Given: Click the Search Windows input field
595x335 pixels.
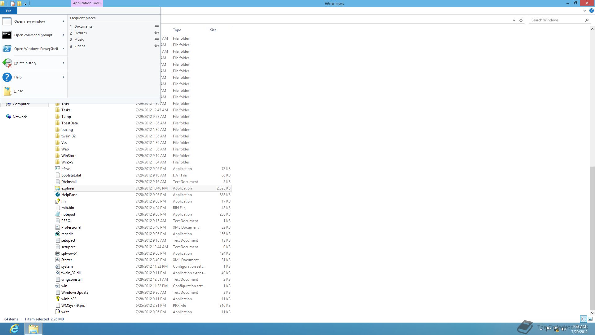Looking at the screenshot, I should coord(556,20).
